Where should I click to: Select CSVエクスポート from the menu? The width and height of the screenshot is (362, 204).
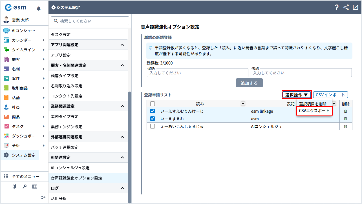[x=314, y=111]
